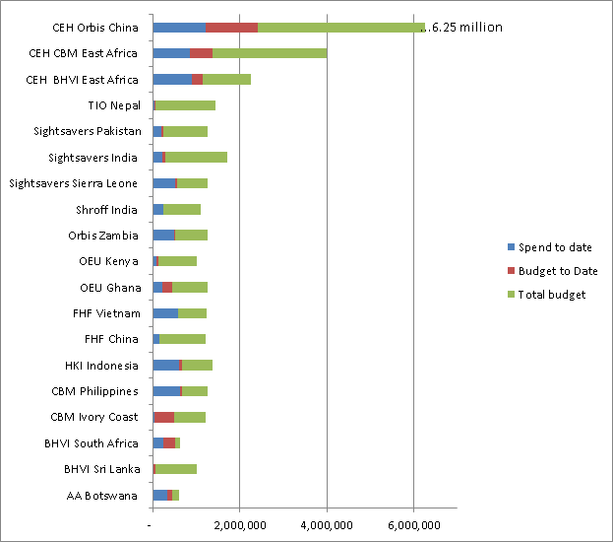Click the blue Spend bar for CEH Orbis China
The height and width of the screenshot is (542, 613).
click(179, 28)
